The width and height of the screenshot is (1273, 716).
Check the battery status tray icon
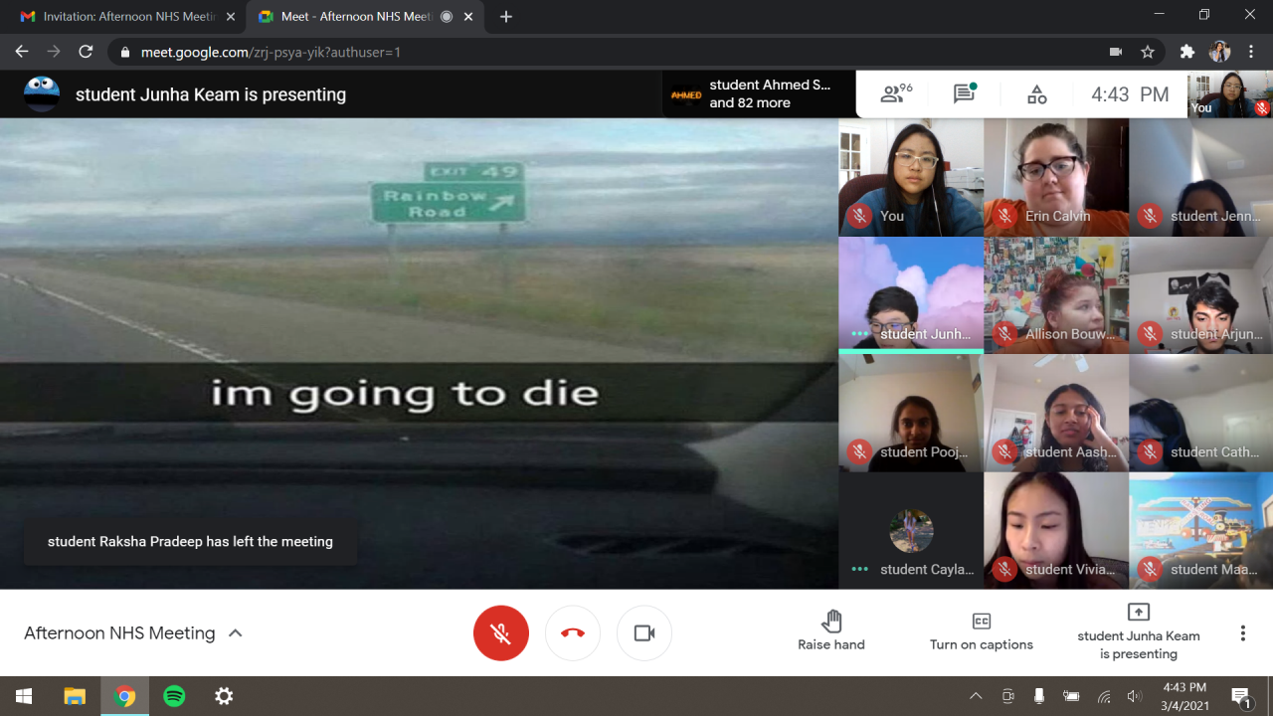(x=1071, y=696)
